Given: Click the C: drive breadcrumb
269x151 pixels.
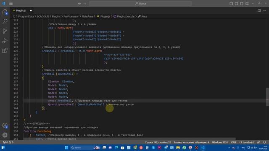Looking at the screenshot, I should tap(14, 16).
